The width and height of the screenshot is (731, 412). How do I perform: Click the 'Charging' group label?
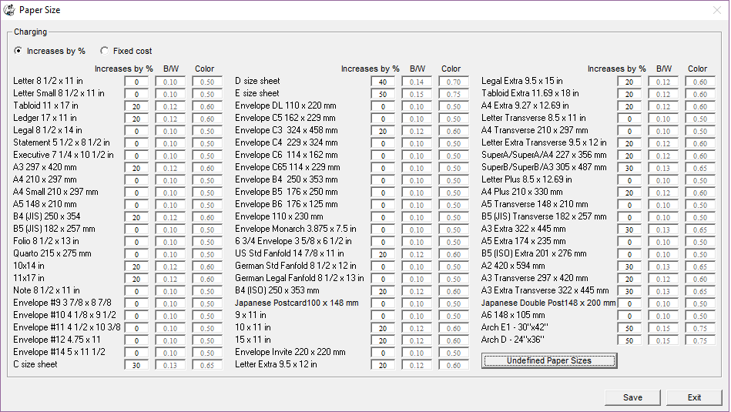(30, 32)
